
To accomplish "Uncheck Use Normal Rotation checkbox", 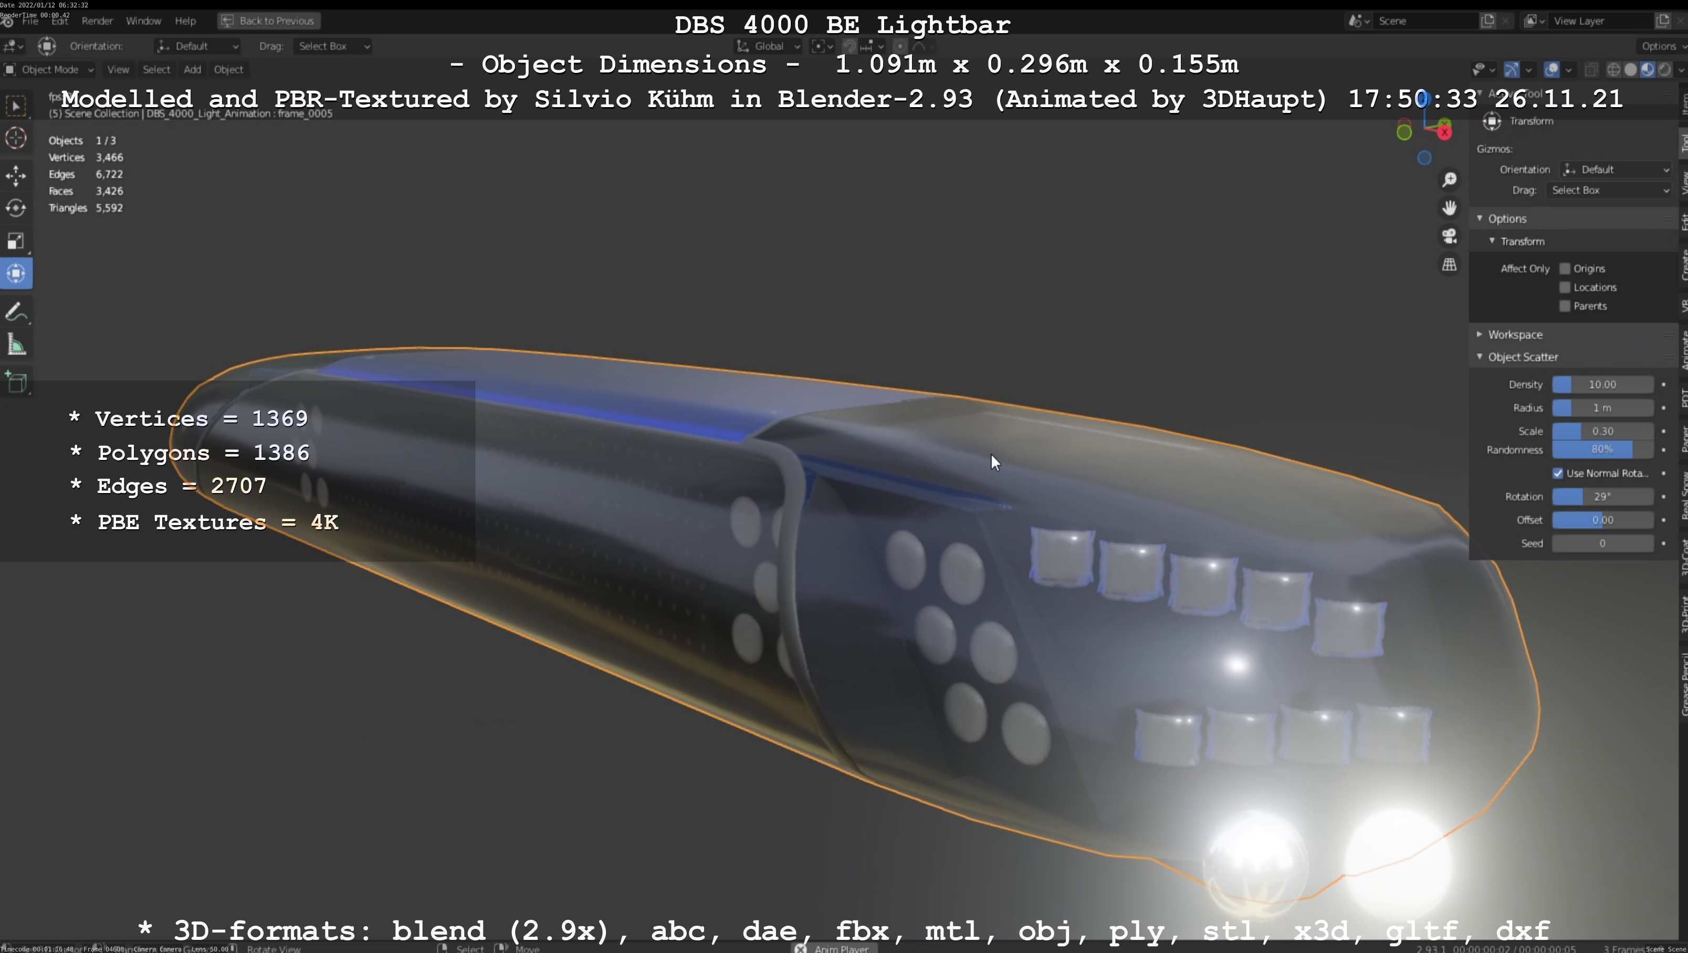I will (1558, 473).
